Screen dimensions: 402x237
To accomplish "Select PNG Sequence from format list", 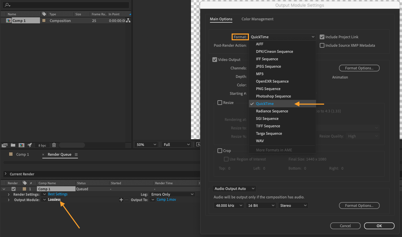I will tap(268, 89).
